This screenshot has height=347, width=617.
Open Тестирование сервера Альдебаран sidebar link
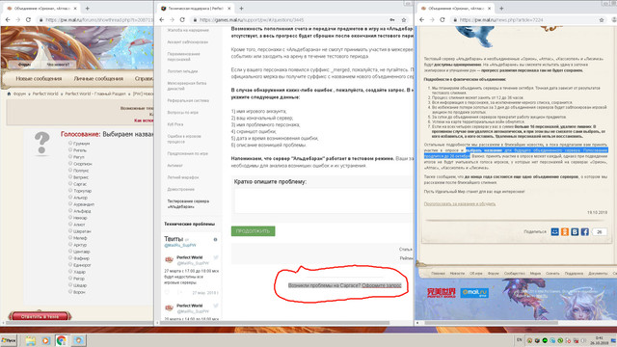pos(188,203)
